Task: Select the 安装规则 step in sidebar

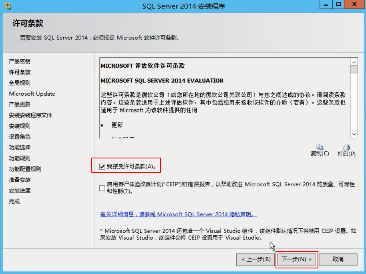Action: [x=20, y=126]
